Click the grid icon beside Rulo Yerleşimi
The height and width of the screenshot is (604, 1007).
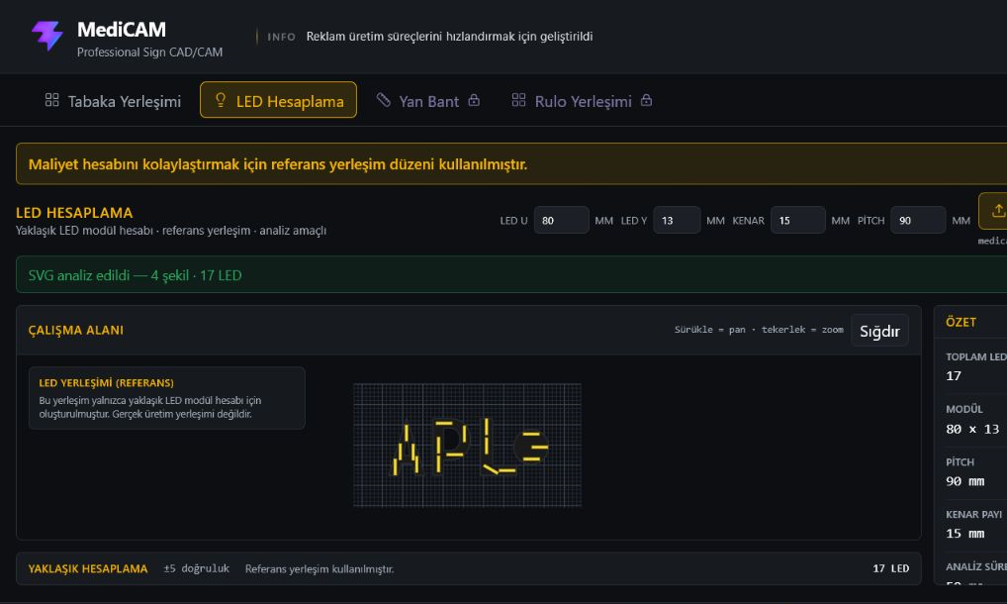point(519,100)
